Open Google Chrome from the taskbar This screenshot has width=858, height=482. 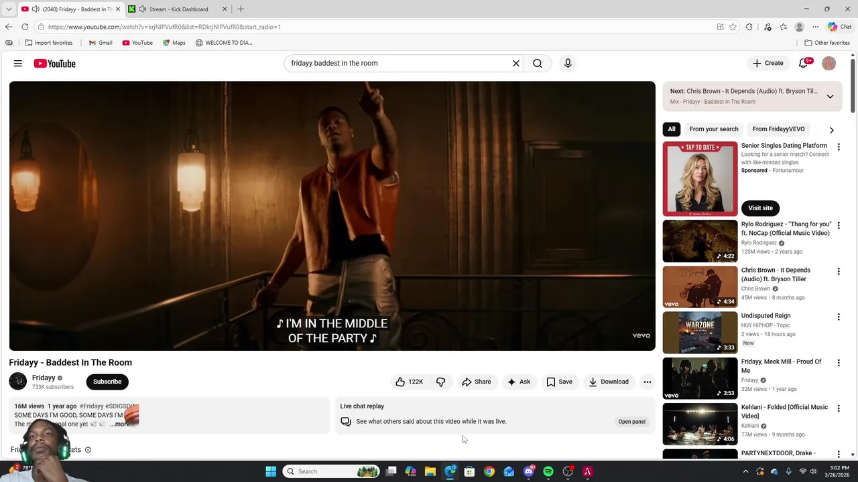(x=489, y=471)
